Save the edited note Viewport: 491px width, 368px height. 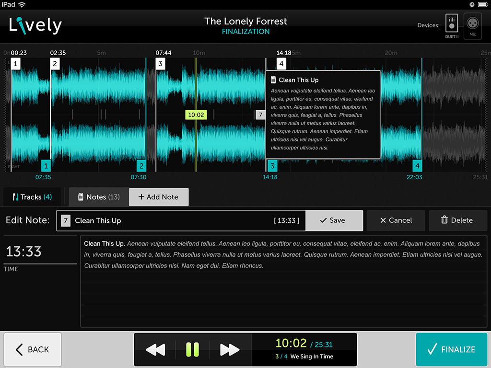334,220
